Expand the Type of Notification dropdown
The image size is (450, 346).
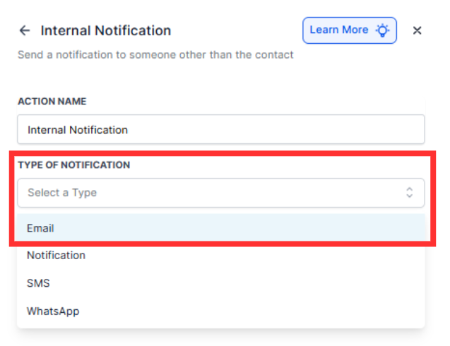coord(220,193)
